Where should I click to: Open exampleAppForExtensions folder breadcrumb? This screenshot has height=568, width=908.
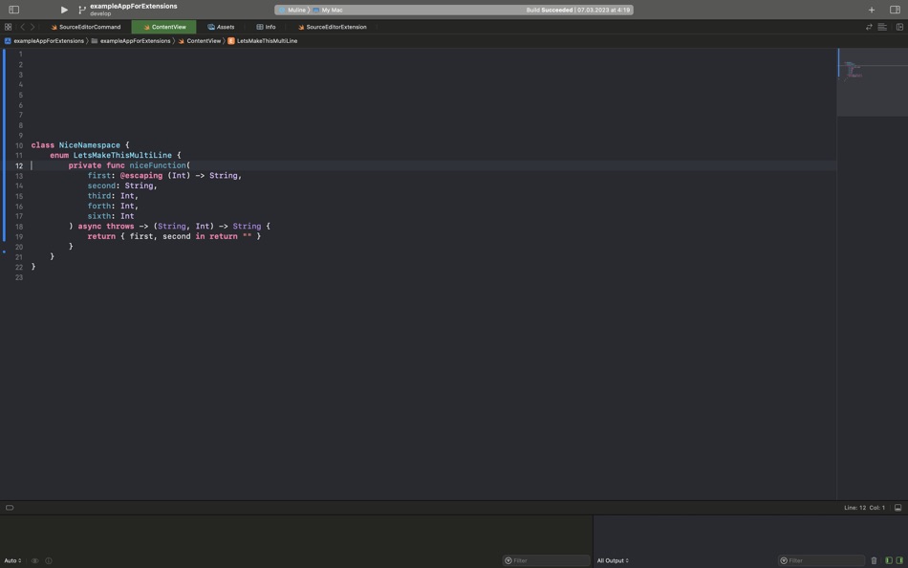coord(131,41)
